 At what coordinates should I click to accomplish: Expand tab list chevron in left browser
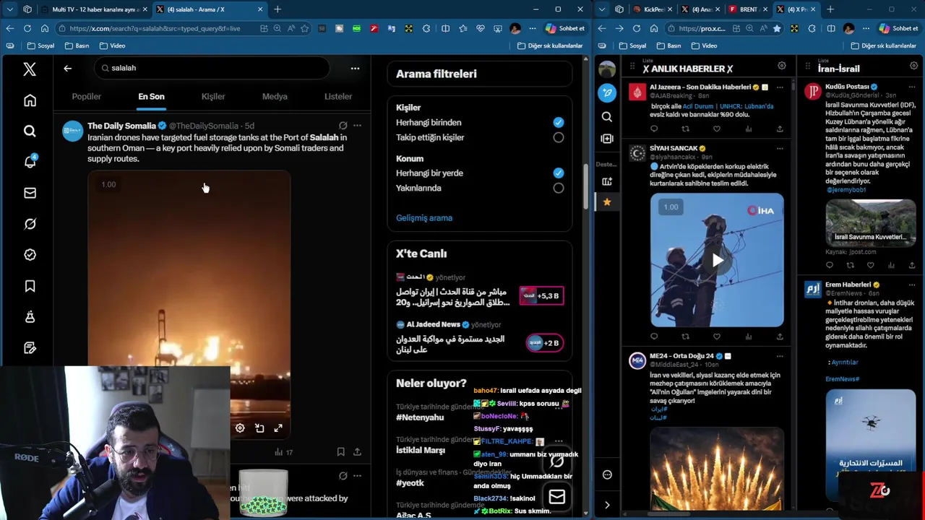pyautogui.click(x=9, y=9)
